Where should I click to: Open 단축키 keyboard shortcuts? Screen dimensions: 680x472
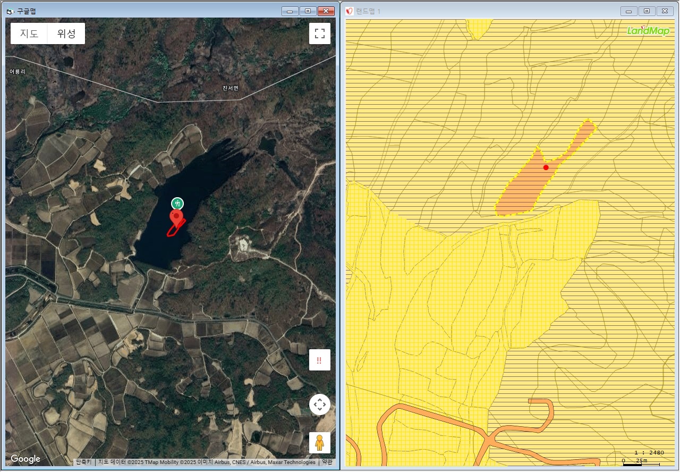[x=84, y=462]
